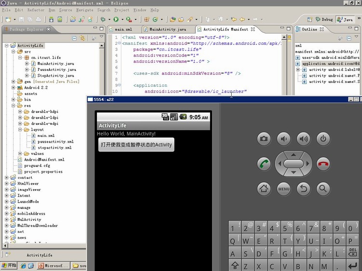Select AndroidManifest.xml in Package Explorer
Screen dimensions: 362x271
pos(44,160)
